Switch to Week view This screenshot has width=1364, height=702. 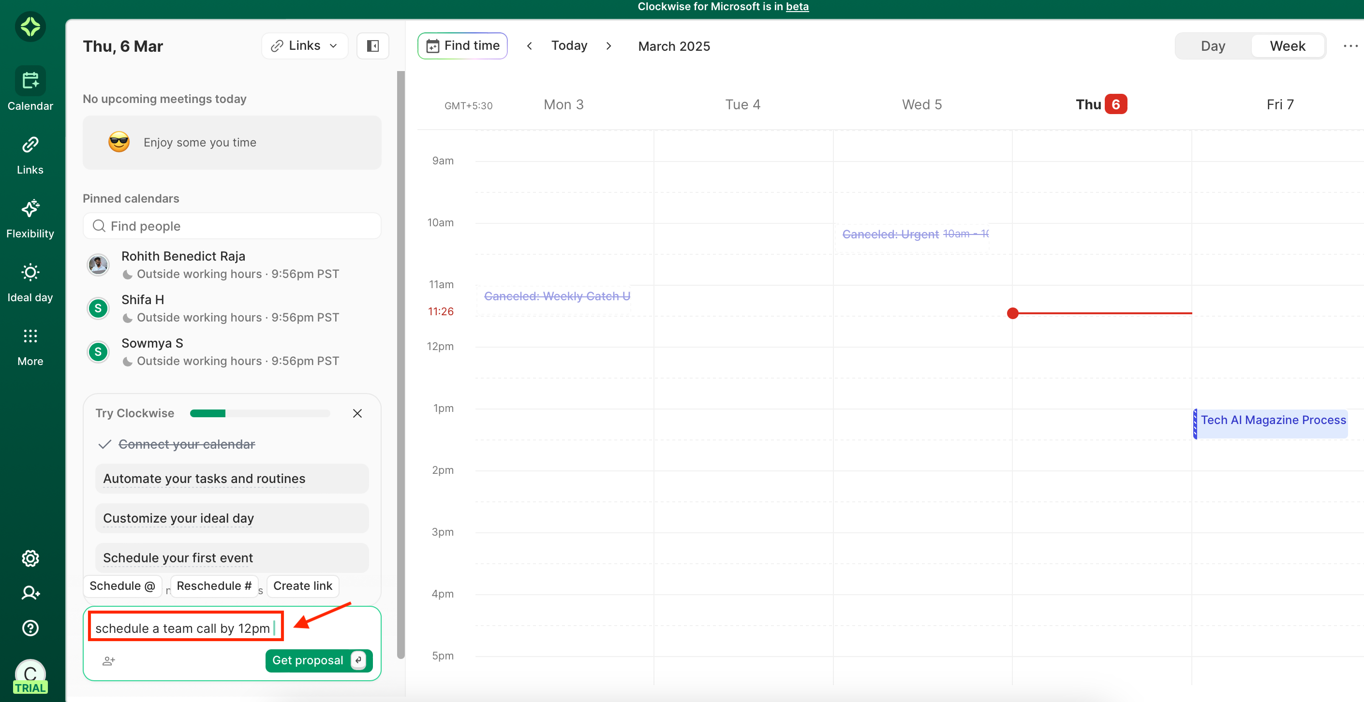(x=1287, y=46)
